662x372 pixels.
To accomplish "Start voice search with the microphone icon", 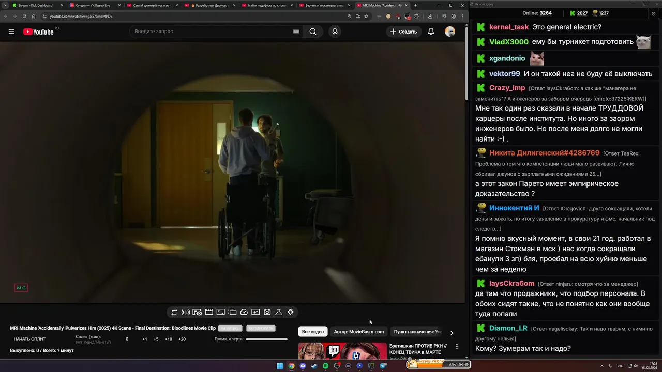I will [335, 32].
